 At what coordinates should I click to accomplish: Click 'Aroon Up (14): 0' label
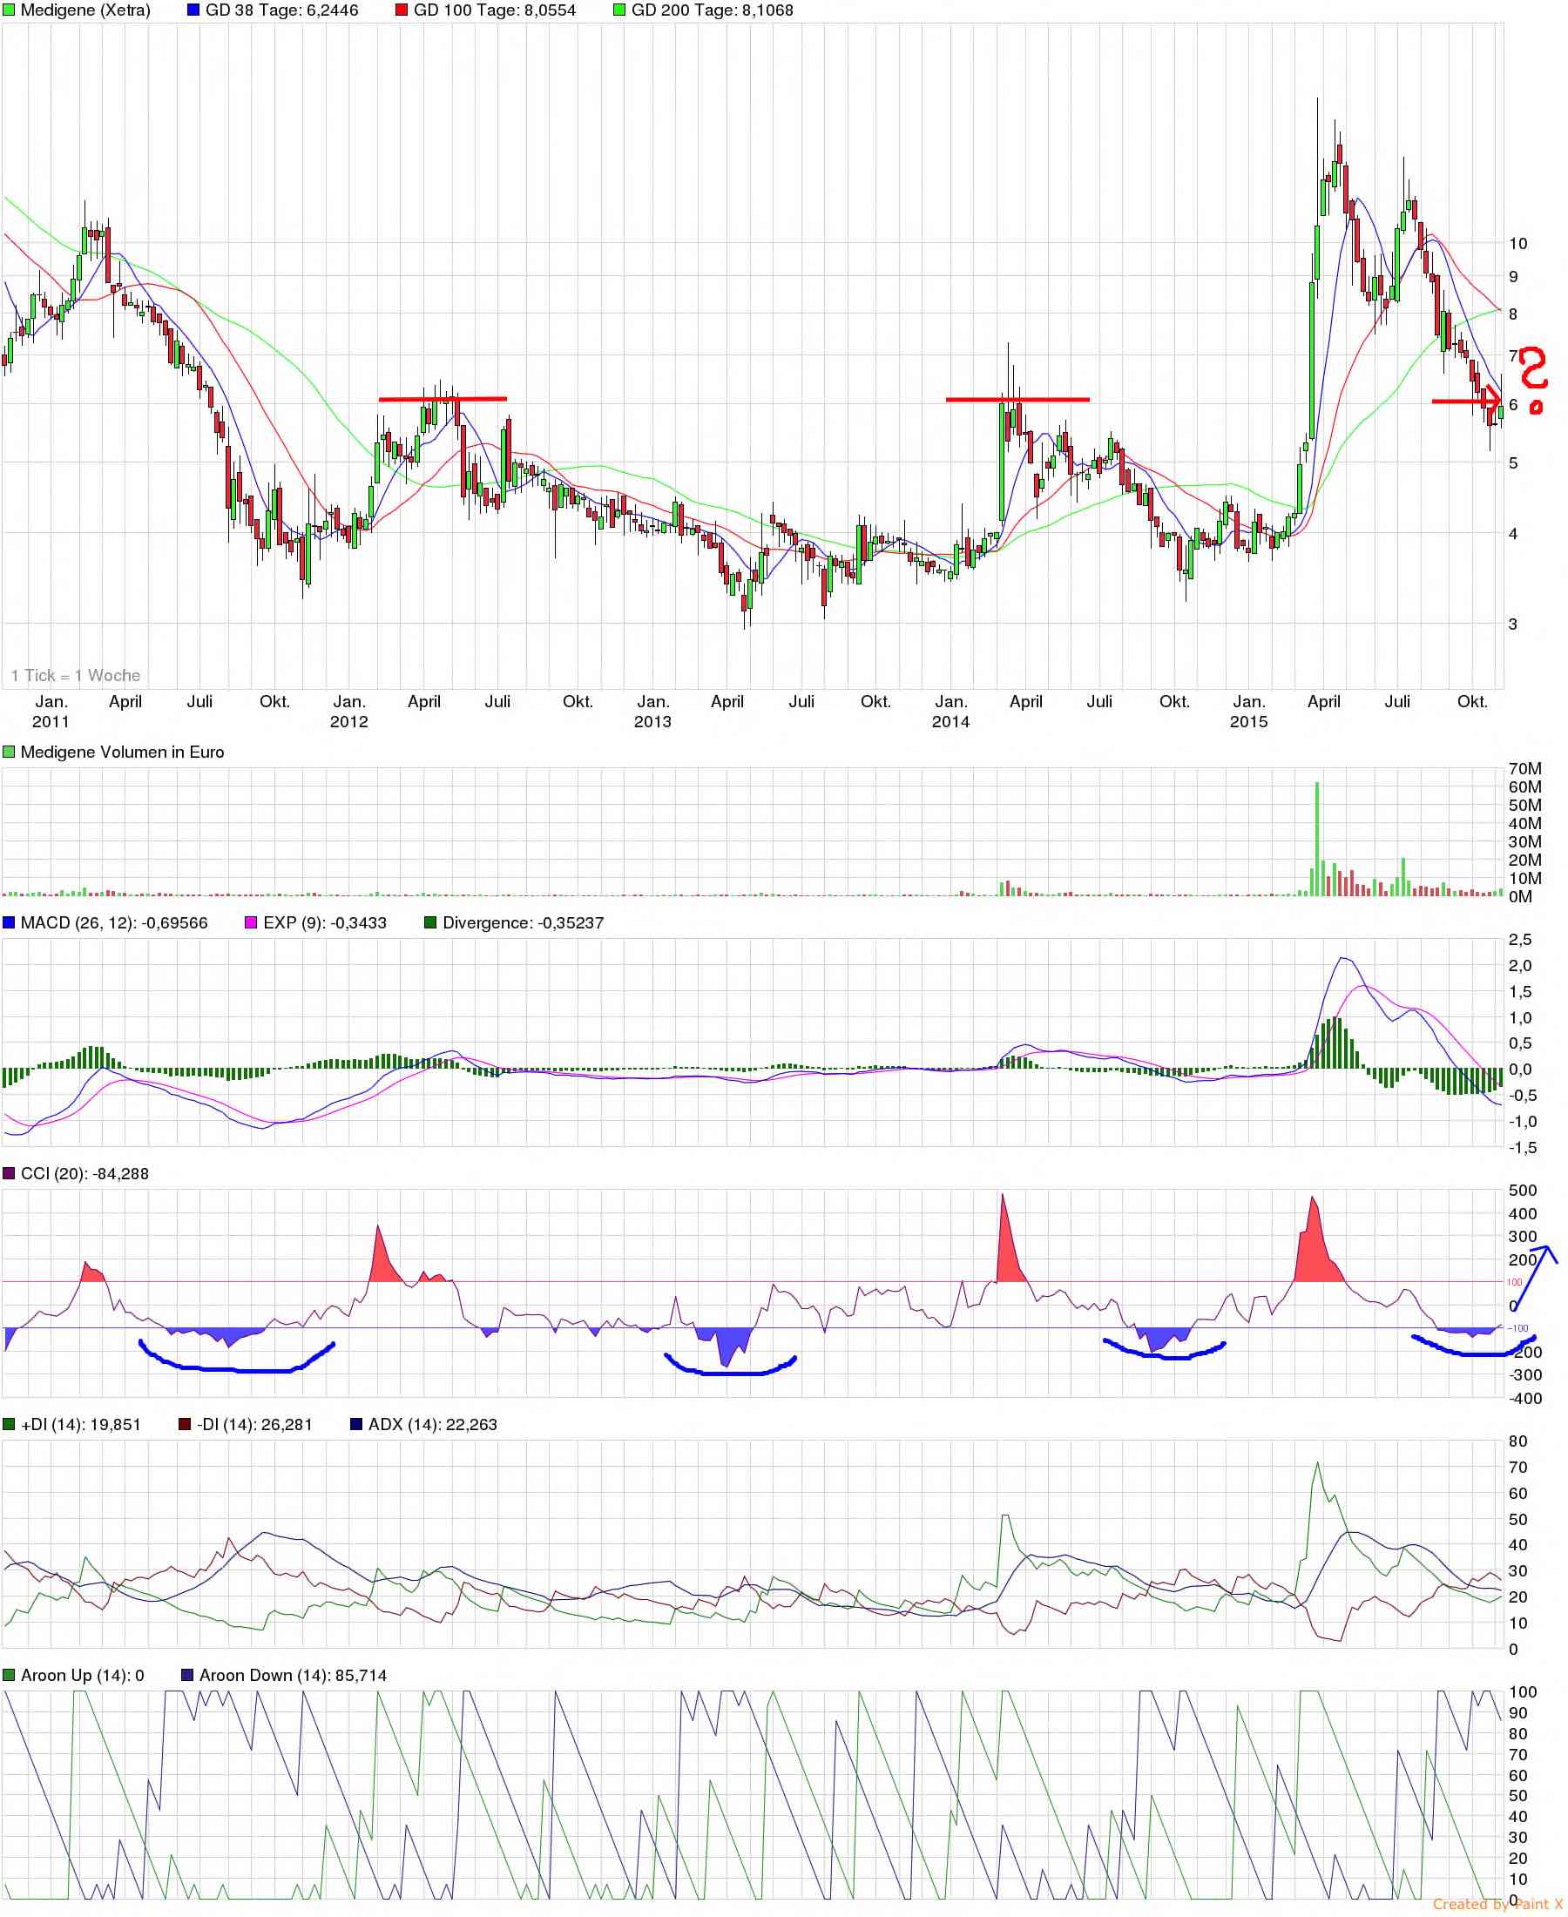point(83,1676)
